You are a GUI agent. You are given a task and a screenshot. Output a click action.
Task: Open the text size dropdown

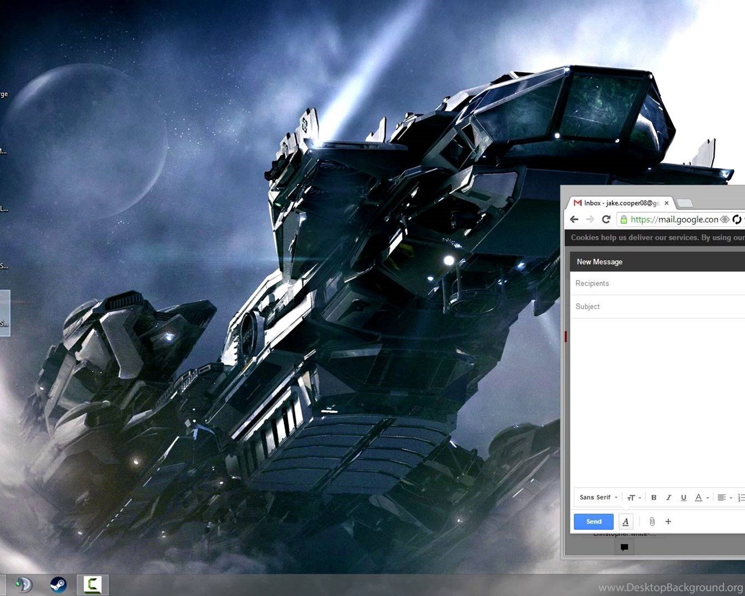[634, 498]
